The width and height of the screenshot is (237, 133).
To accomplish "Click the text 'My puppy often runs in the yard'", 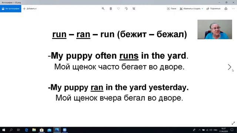I will (x=118, y=56).
